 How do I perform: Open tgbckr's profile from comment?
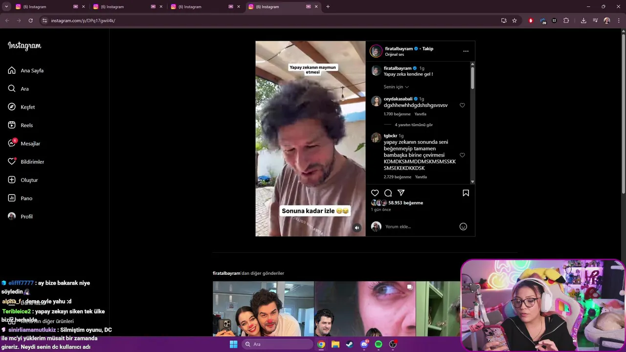click(390, 136)
